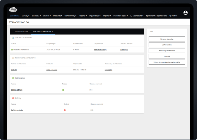The image size is (197, 140).
Task: Click the green Praca na stanowisku status dot
Action: pos(12,50)
